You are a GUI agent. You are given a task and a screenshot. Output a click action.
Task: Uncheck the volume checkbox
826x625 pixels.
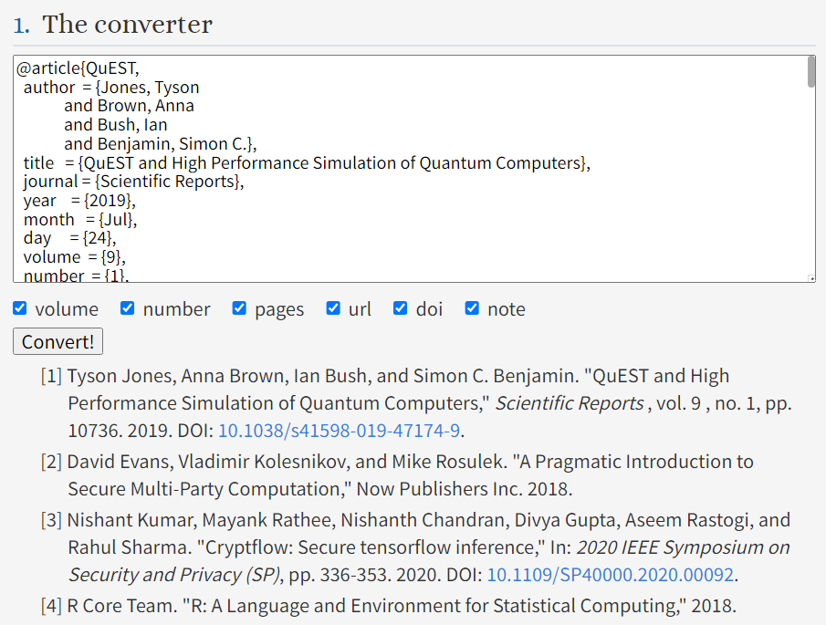point(20,308)
